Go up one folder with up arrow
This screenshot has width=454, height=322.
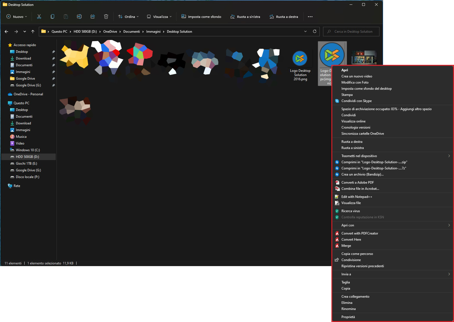pyautogui.click(x=33, y=32)
